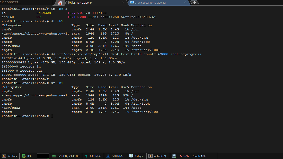Open the Home tab icon
This screenshot has width=283, height=159.
point(60,3)
